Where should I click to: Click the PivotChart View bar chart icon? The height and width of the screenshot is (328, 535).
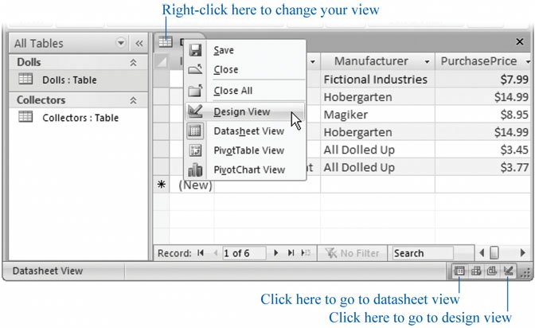pyautogui.click(x=195, y=170)
